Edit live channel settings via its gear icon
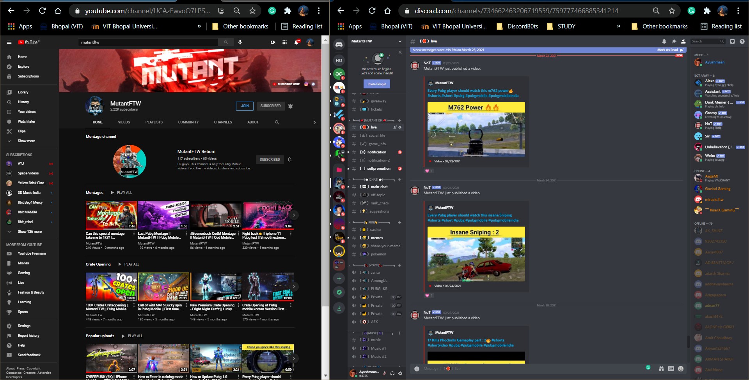The width and height of the screenshot is (749, 380). tap(400, 127)
